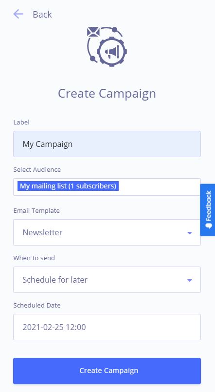Click the megaphone gear campaign icon
The image size is (215, 392).
[111, 52]
